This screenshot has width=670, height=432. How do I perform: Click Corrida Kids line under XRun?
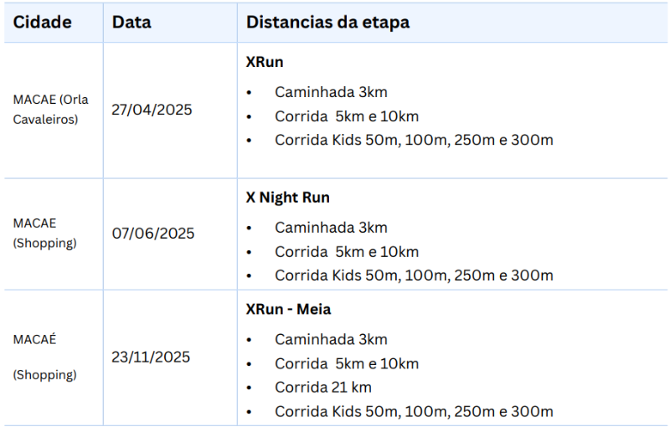tap(414, 141)
